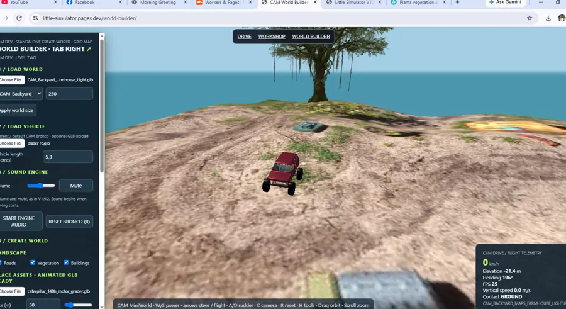This screenshot has height=309, width=566.
Task: Click the Mute button
Action: pyautogui.click(x=76, y=186)
